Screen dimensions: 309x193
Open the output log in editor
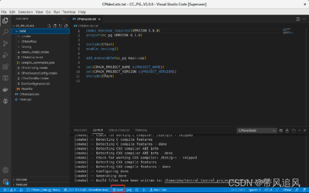pos(293,131)
